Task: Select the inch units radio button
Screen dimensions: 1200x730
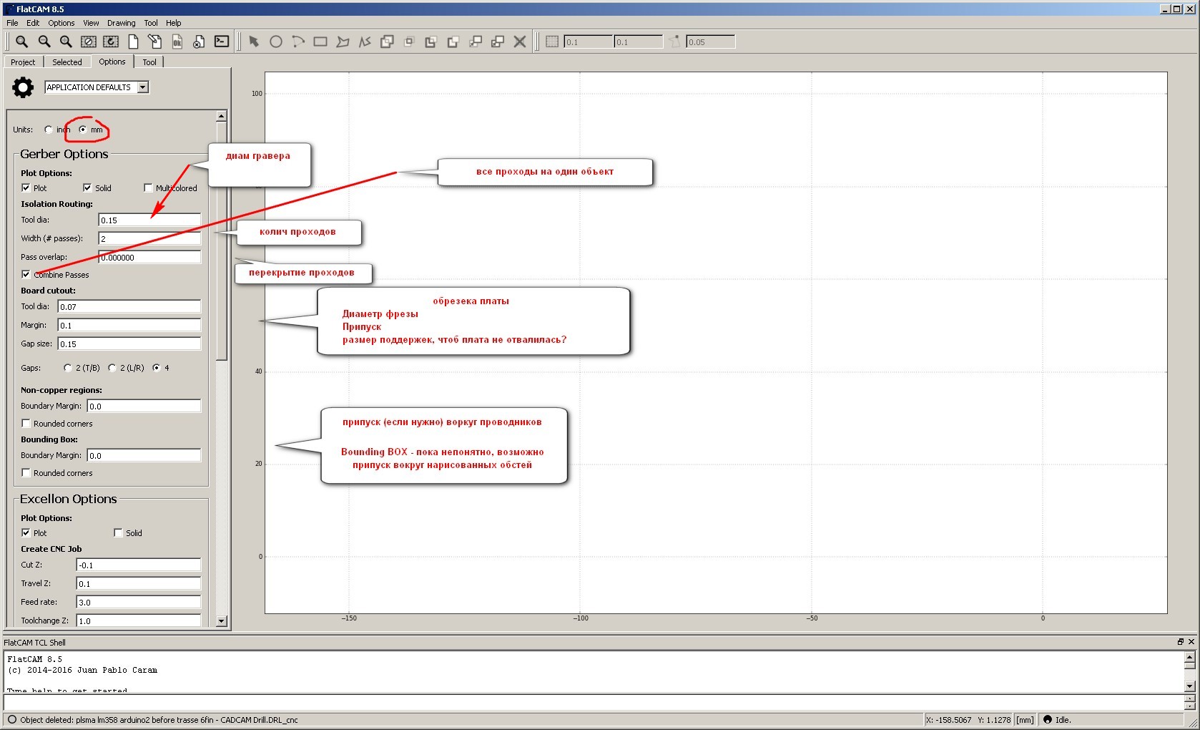Action: pos(49,130)
